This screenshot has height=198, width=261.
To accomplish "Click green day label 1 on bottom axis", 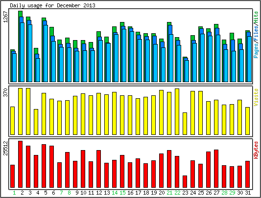I will 14,193.
